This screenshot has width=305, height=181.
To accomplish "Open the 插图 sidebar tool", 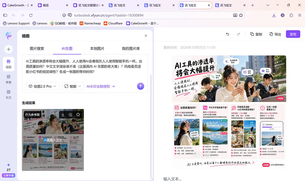I will (9, 64).
